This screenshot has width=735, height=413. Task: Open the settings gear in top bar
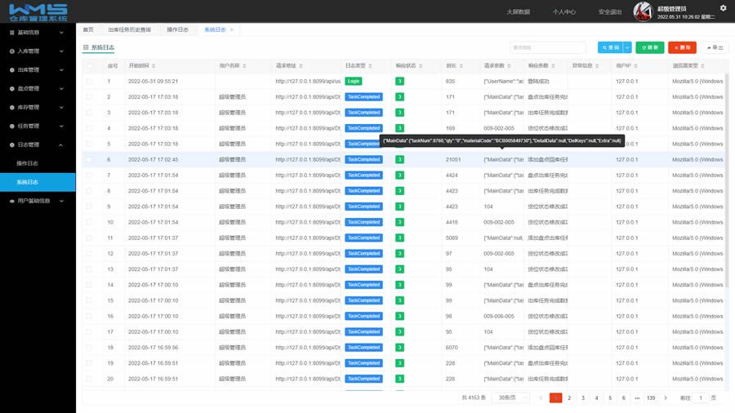click(x=723, y=8)
